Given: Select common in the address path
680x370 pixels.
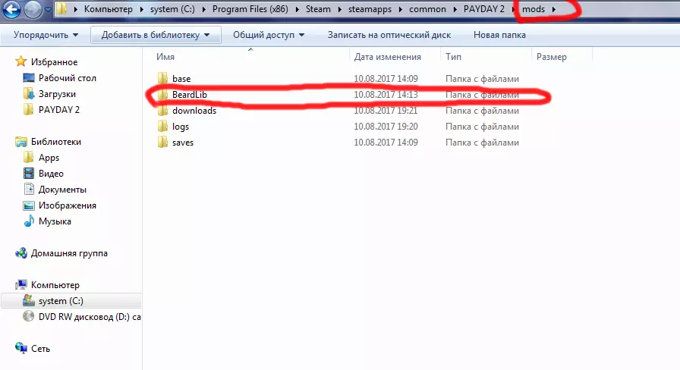Looking at the screenshot, I should pos(427,9).
